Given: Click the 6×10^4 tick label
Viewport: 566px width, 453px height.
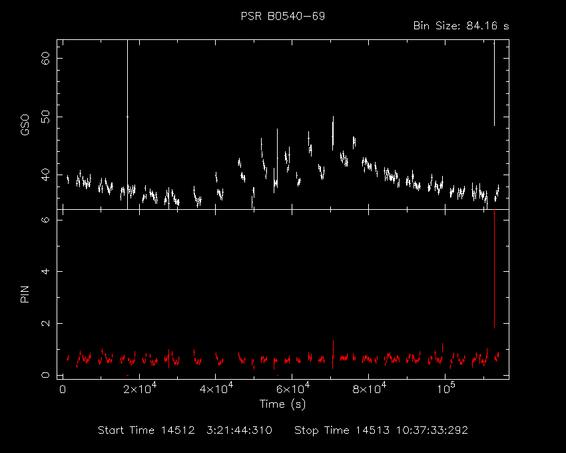Looking at the screenshot, I should (x=293, y=388).
